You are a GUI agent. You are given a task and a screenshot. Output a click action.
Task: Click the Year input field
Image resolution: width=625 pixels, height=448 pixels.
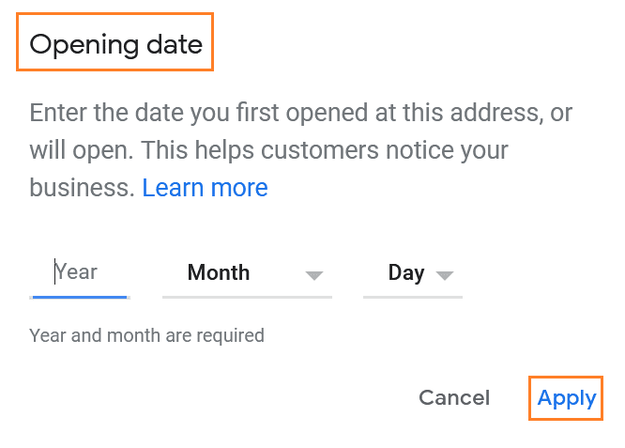click(79, 273)
